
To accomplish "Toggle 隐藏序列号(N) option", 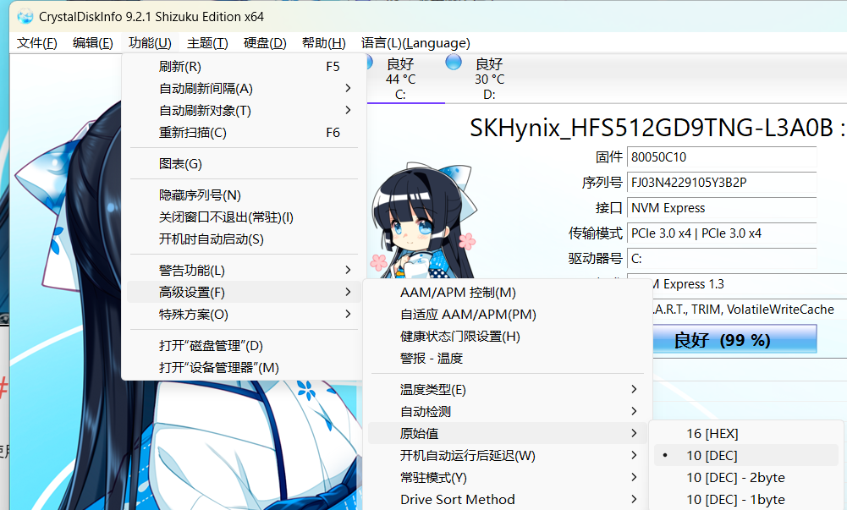I will [244, 195].
